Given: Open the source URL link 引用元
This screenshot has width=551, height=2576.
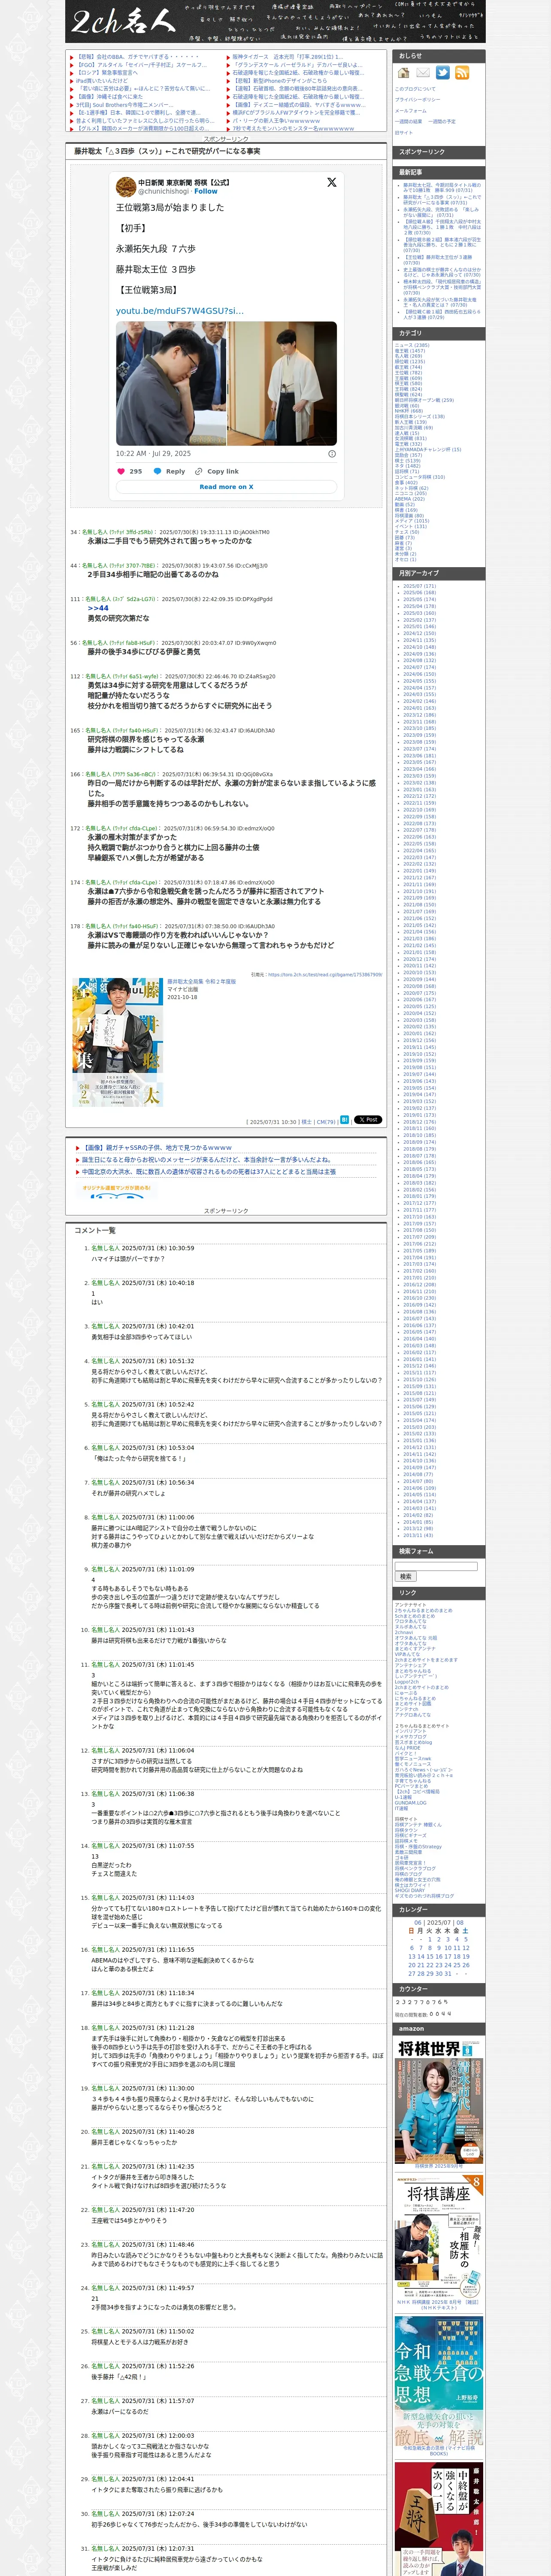Looking at the screenshot, I should point(324,974).
